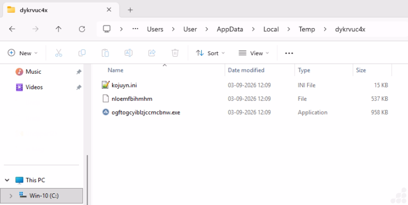Click the navigation pane scrollbar
Screen dimensions: 408x205
[87, 180]
